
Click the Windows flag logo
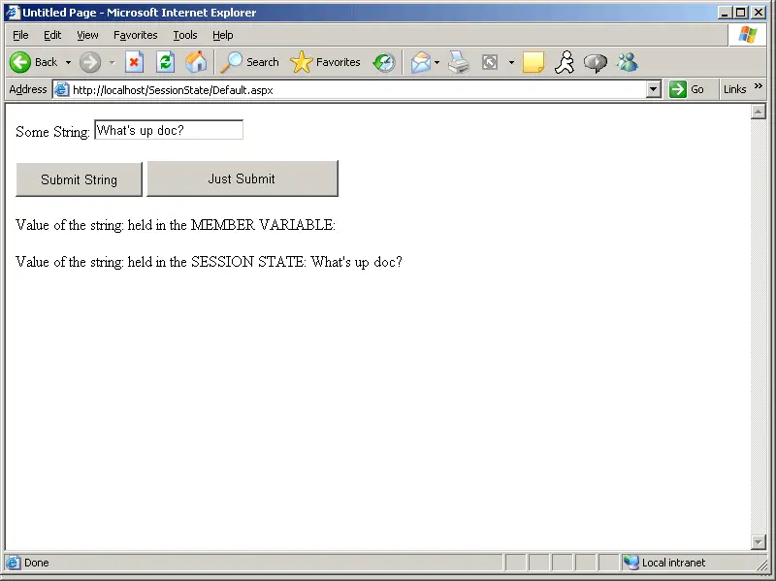click(x=747, y=35)
